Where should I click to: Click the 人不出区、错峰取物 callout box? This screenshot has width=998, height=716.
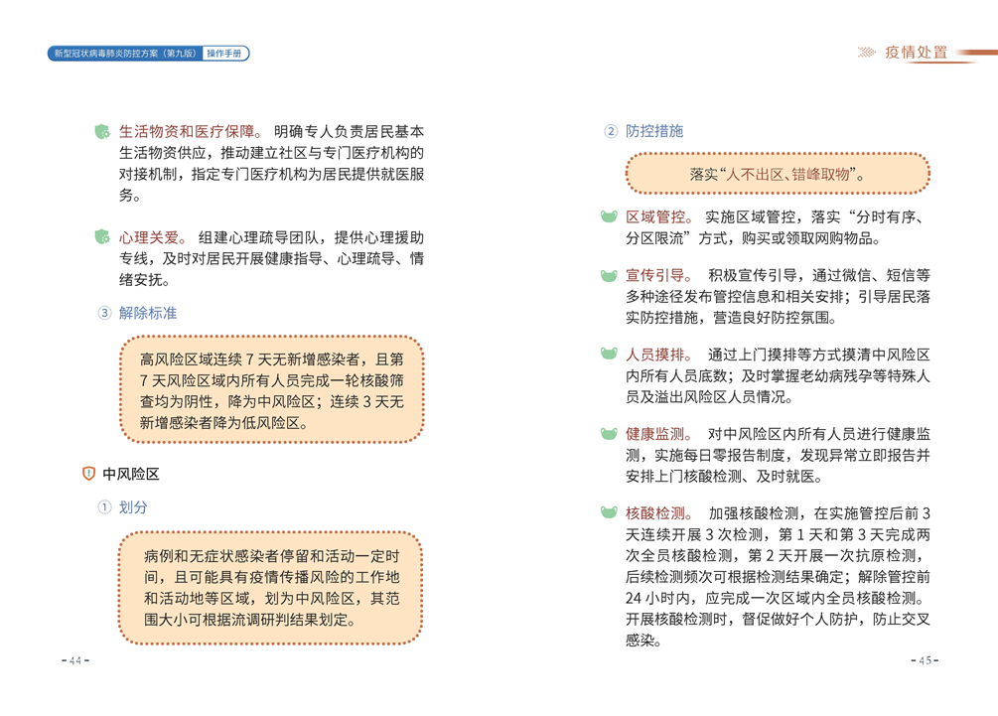point(778,174)
